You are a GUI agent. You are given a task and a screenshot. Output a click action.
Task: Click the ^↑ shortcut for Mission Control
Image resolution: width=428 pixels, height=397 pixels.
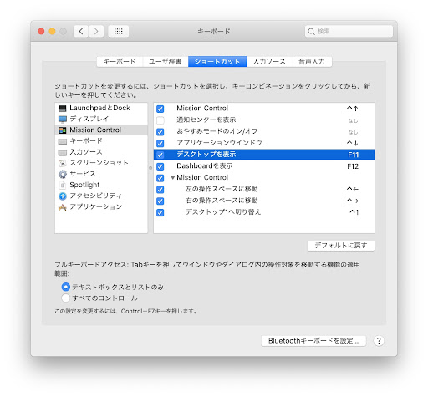pyautogui.click(x=353, y=109)
